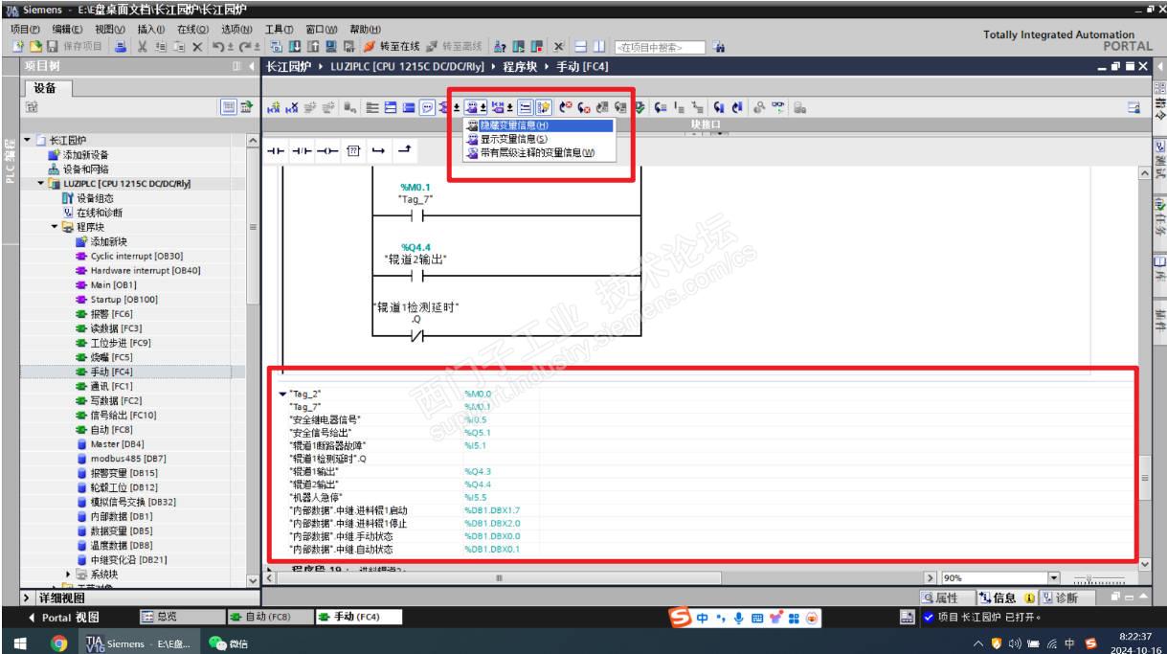This screenshot has width=1167, height=654.
Task: Click the delete network icon
Action: point(293,107)
